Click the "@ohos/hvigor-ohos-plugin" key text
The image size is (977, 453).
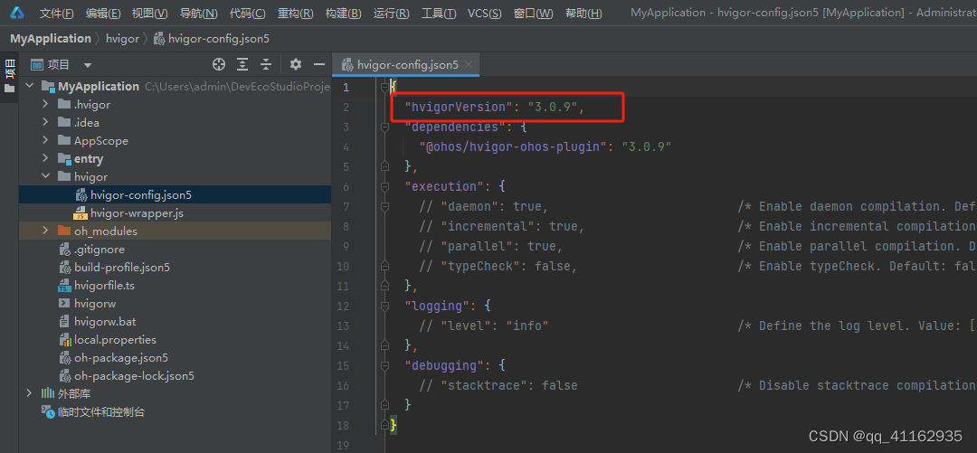(513, 146)
